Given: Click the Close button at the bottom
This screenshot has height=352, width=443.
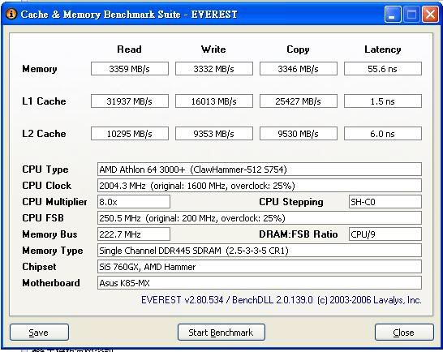Looking at the screenshot, I should 404,333.
